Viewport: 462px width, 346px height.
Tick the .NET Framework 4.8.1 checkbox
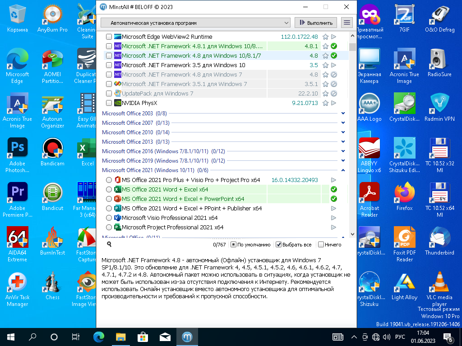(109, 46)
